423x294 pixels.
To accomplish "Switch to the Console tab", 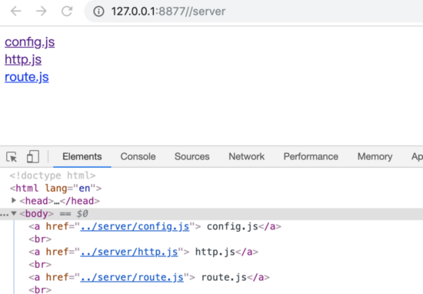I will click(138, 156).
